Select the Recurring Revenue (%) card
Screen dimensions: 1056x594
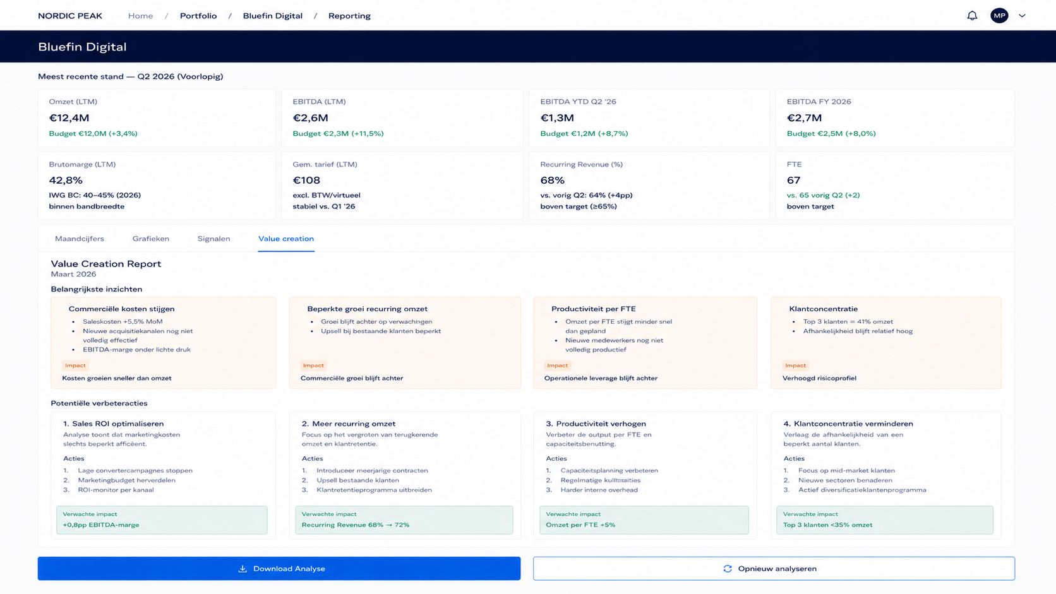pyautogui.click(x=649, y=186)
